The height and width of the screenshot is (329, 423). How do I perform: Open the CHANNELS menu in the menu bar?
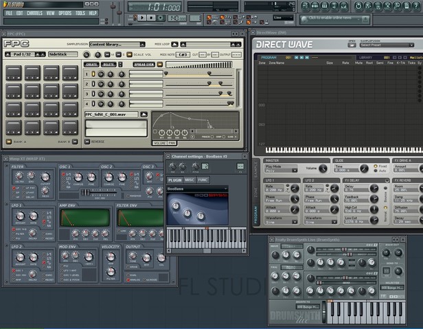tap(34, 13)
